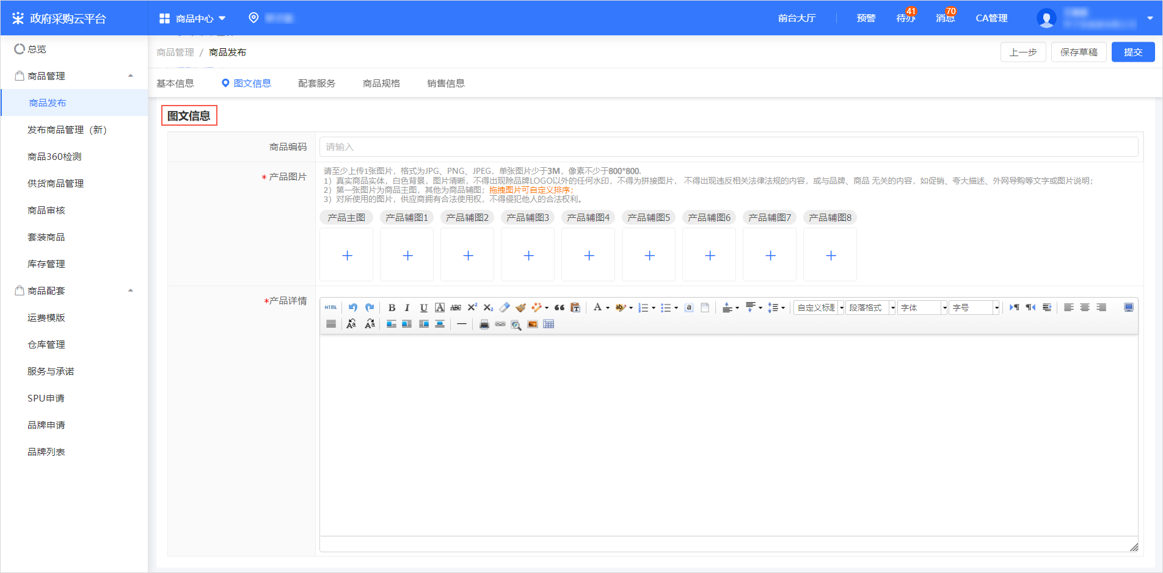
Task: Toggle HTML source view in editor
Action: point(330,308)
